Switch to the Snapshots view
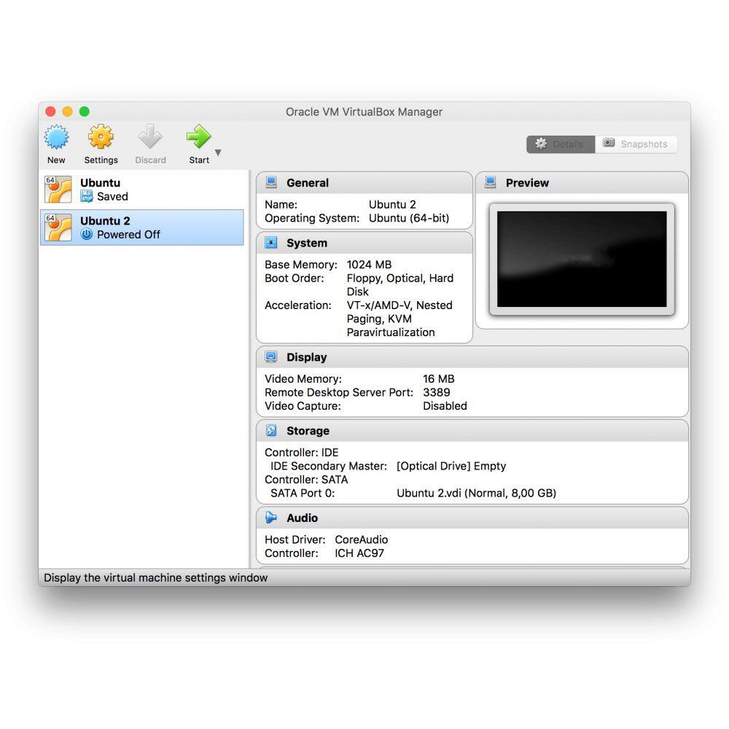 [636, 144]
